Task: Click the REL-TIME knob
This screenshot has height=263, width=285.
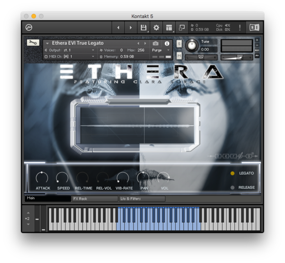Action: (x=83, y=177)
